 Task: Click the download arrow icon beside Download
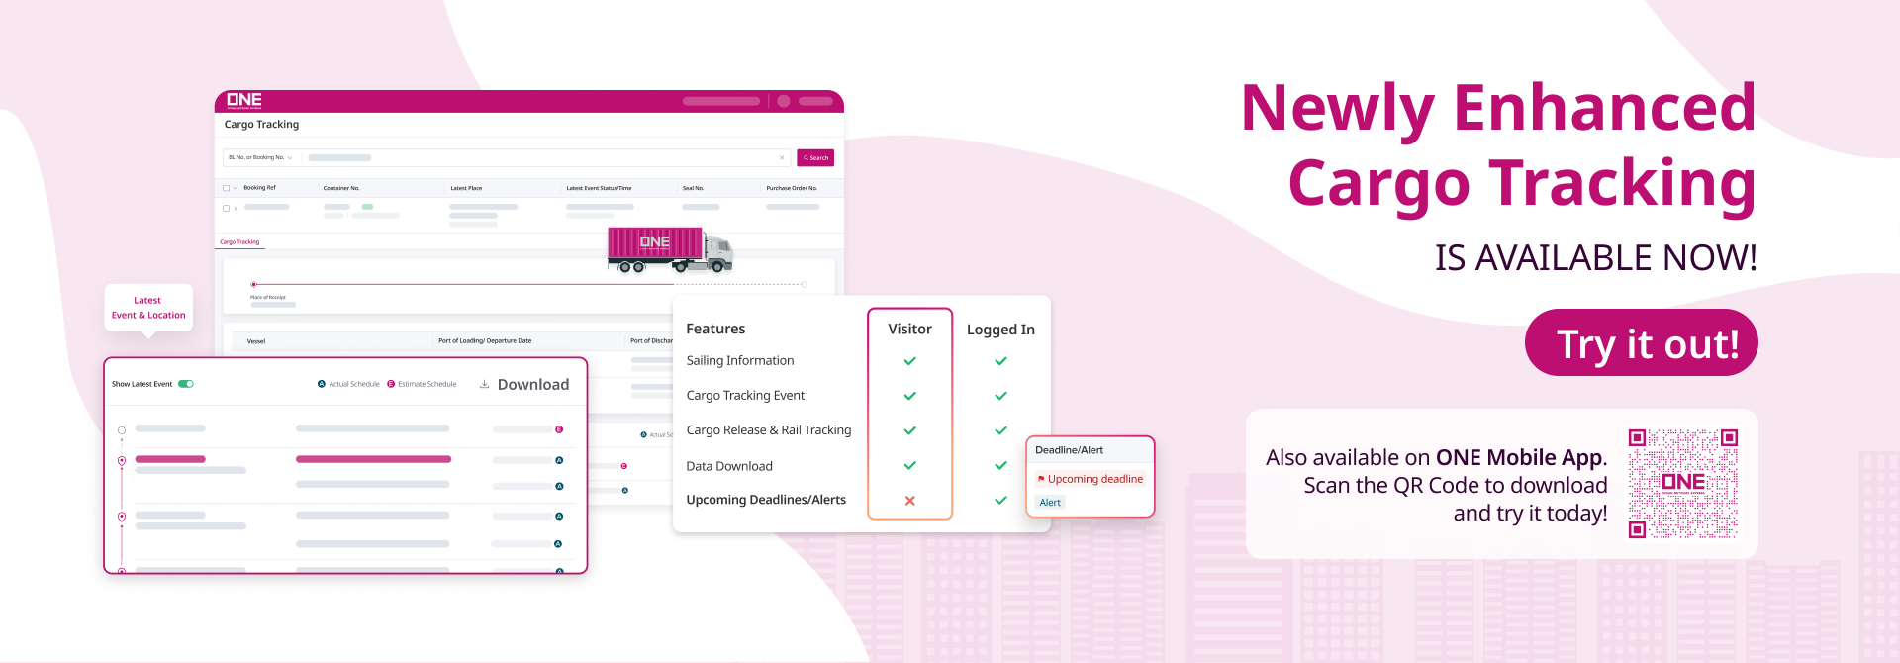click(x=485, y=384)
